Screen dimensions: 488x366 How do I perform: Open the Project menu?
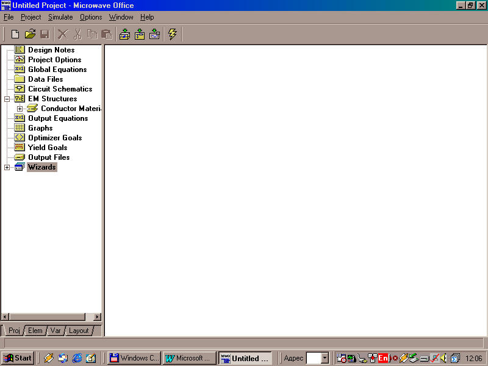[31, 17]
